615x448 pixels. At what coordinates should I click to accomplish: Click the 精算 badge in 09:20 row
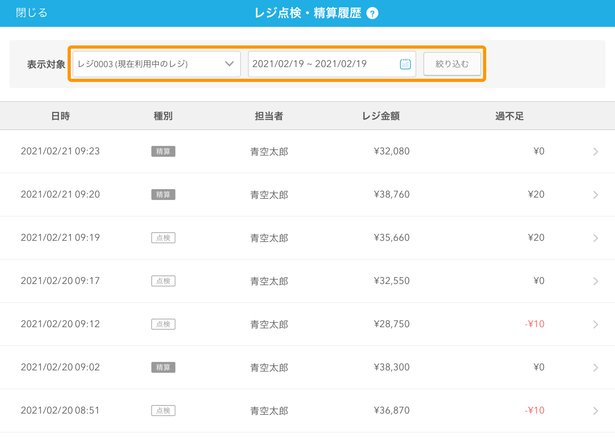[163, 195]
